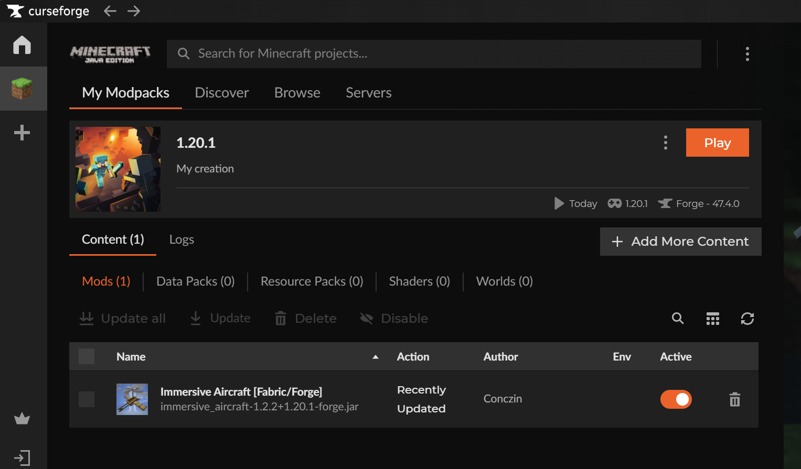The image size is (801, 469).
Task: Click the My creation subtitle
Action: pos(205,169)
